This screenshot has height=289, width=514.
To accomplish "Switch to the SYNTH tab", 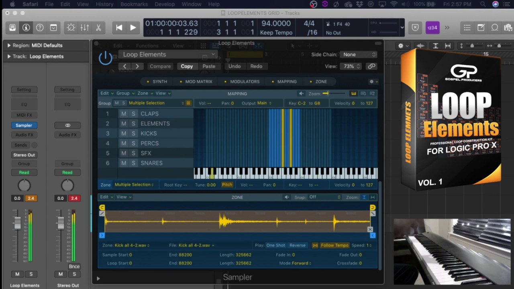I will [x=157, y=81].
